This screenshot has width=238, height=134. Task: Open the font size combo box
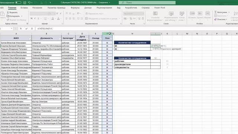[52, 13]
